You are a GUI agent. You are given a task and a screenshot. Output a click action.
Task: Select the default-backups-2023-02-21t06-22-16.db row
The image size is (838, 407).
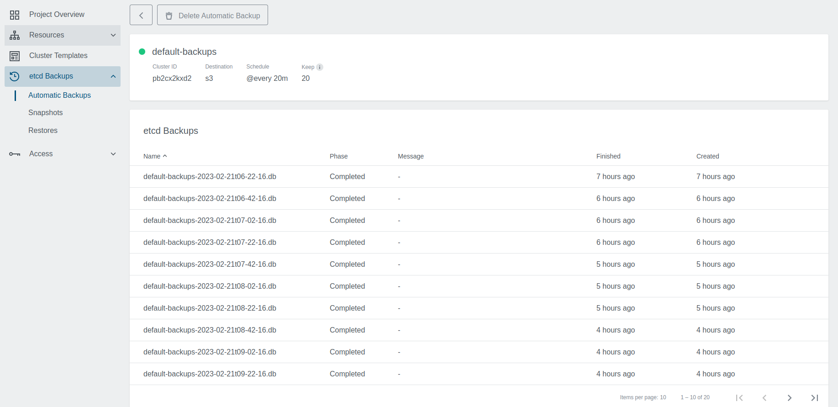tap(210, 177)
